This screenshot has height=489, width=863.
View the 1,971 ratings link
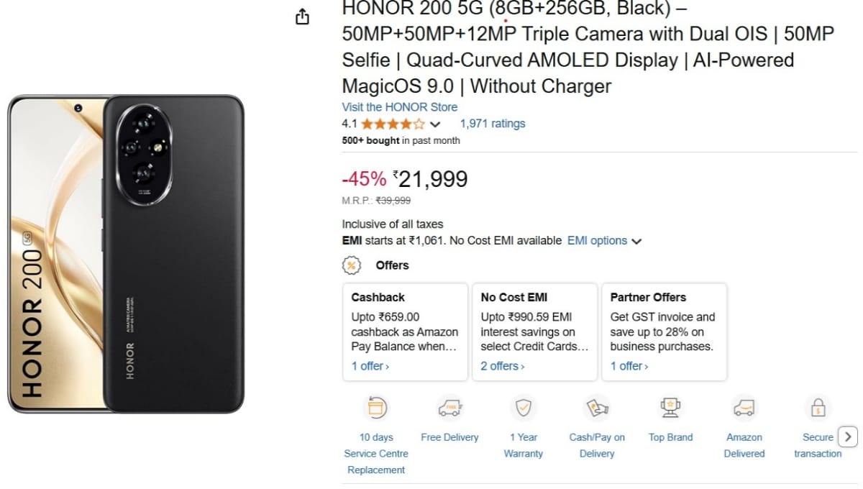(492, 123)
